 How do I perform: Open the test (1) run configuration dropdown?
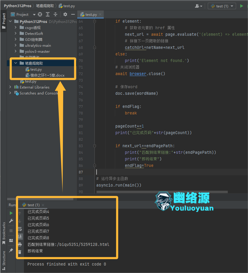(x=222, y=6)
